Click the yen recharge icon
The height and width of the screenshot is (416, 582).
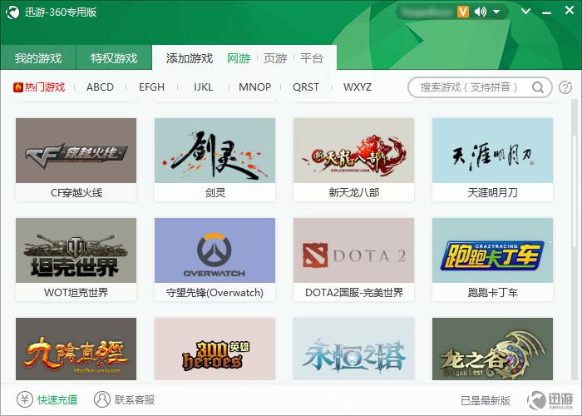click(25, 399)
